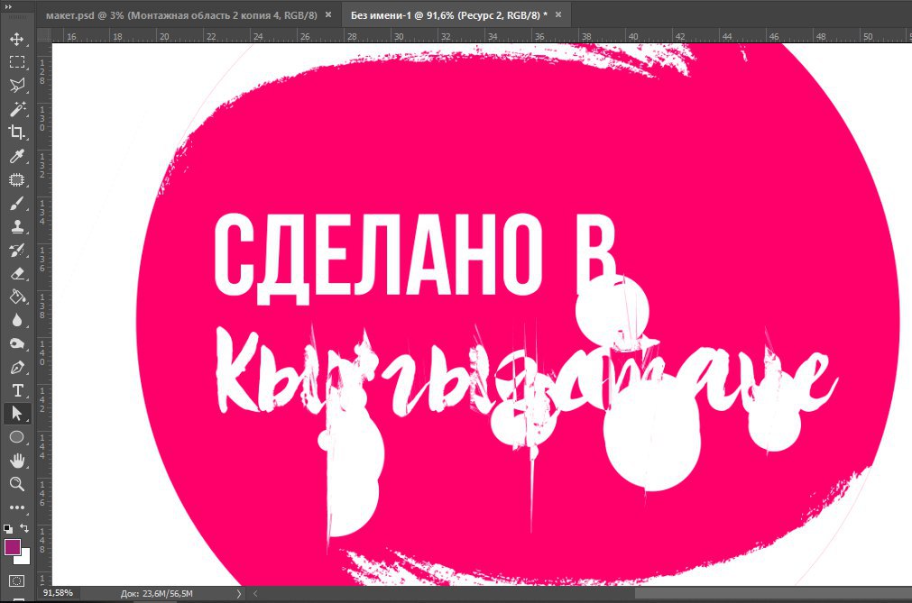
Task: Select the Blur droplet tool
Action: pyautogui.click(x=17, y=321)
